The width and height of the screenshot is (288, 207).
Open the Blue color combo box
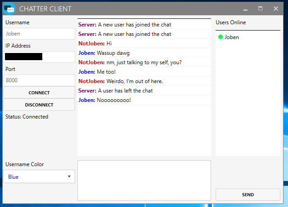coord(39,176)
